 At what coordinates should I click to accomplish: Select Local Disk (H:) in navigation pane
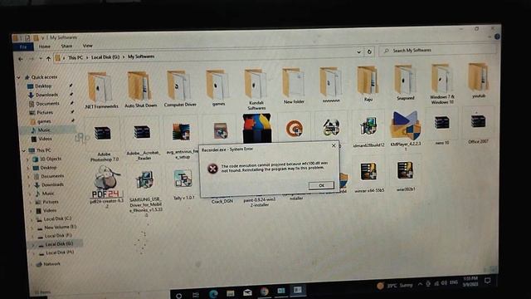point(60,252)
